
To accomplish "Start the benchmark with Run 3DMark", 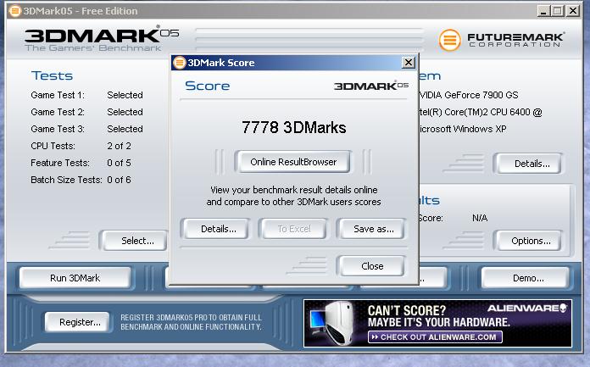I will [x=75, y=278].
